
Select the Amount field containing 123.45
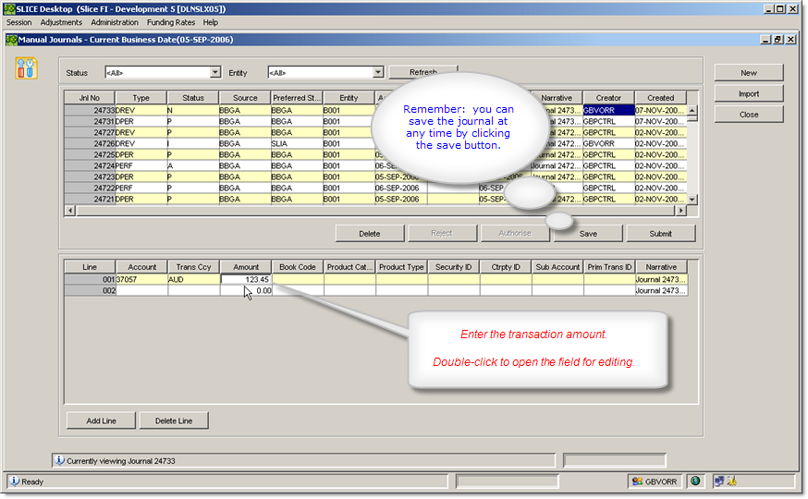(x=246, y=279)
